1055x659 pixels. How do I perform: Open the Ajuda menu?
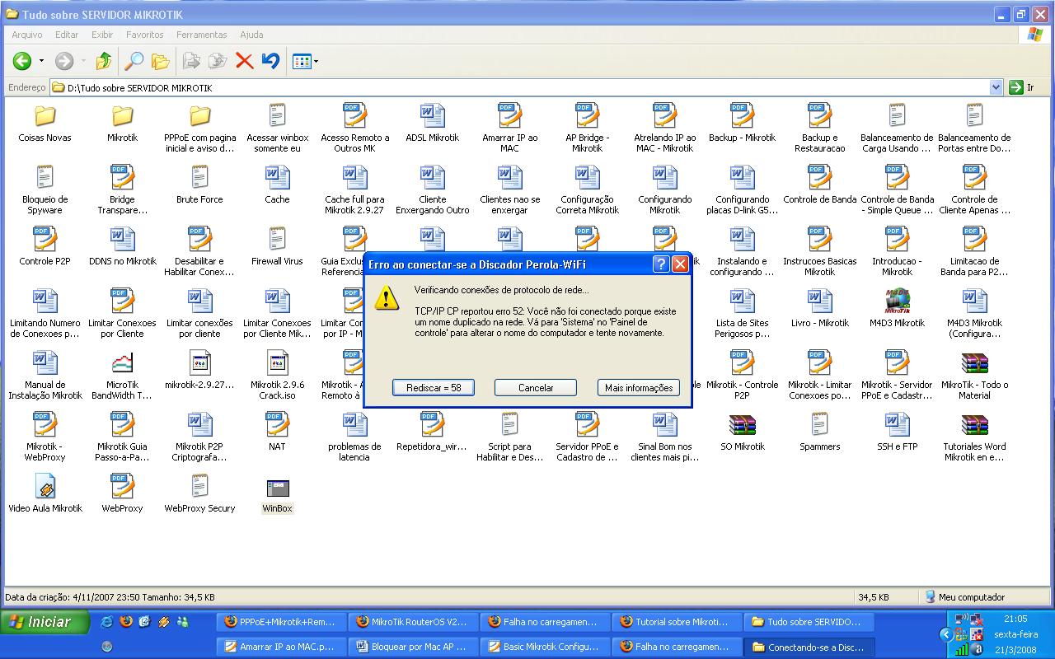click(x=251, y=35)
